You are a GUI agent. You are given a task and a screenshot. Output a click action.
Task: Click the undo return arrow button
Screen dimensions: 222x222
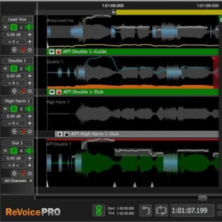[146, 210]
